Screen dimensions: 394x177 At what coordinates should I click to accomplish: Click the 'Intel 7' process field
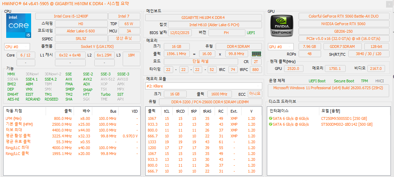124,17
